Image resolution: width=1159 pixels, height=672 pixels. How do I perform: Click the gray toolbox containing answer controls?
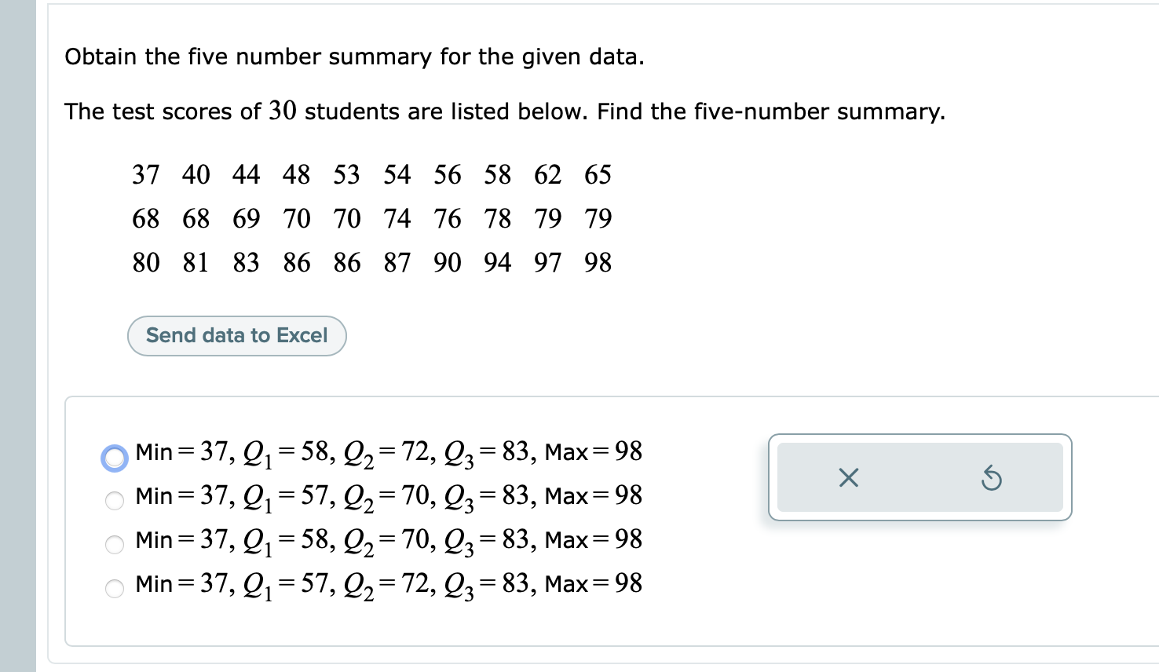point(920,478)
